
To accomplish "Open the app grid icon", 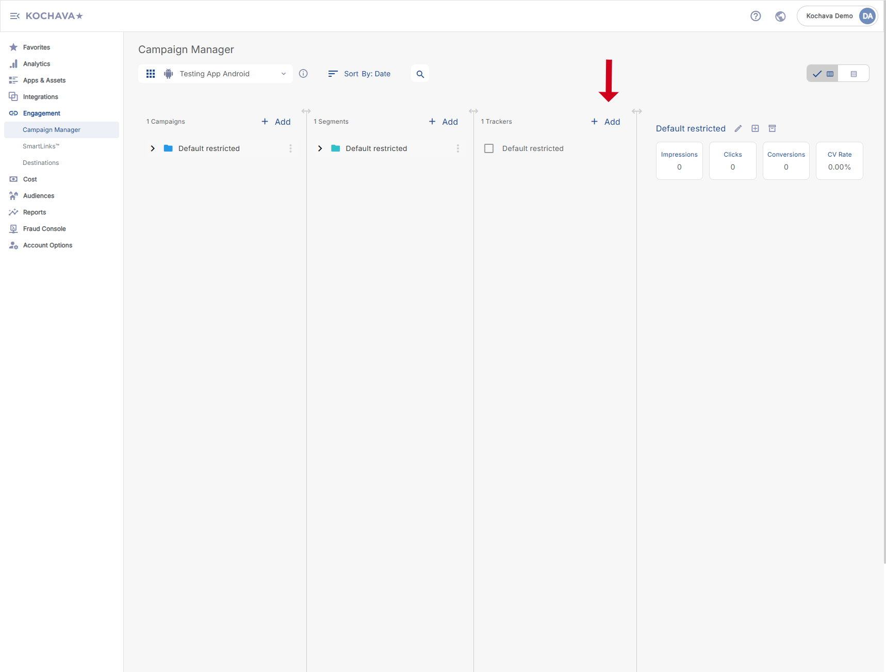I will pos(151,74).
